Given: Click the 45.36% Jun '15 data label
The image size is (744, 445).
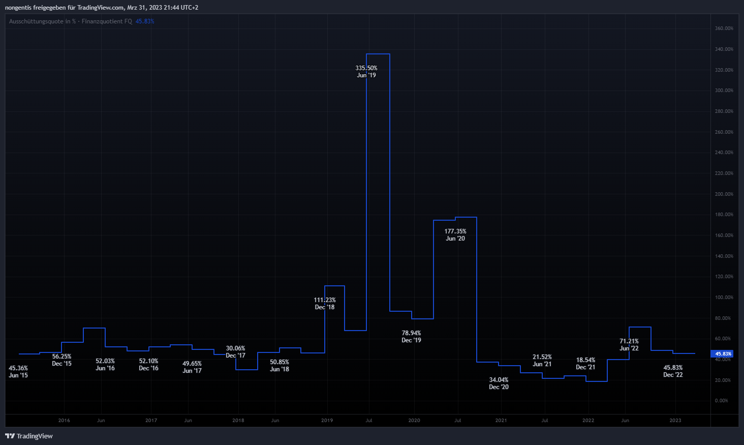Looking at the screenshot, I should click(18, 372).
